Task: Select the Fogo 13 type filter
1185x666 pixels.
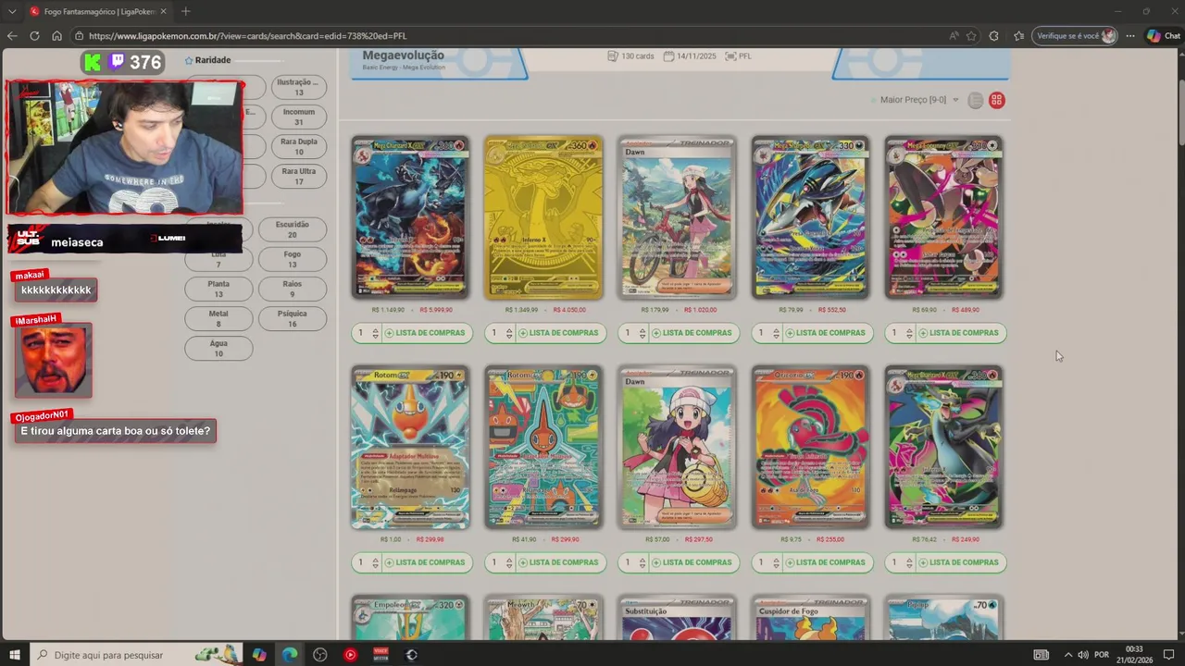Action: tap(293, 259)
